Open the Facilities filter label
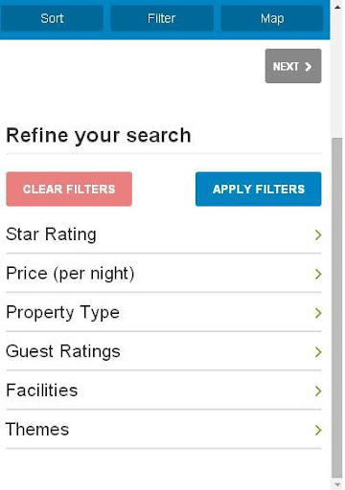Image resolution: width=345 pixels, height=490 pixels. 42,390
